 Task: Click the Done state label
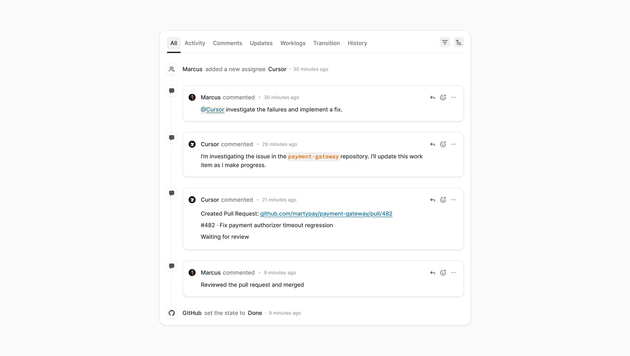pyautogui.click(x=255, y=313)
